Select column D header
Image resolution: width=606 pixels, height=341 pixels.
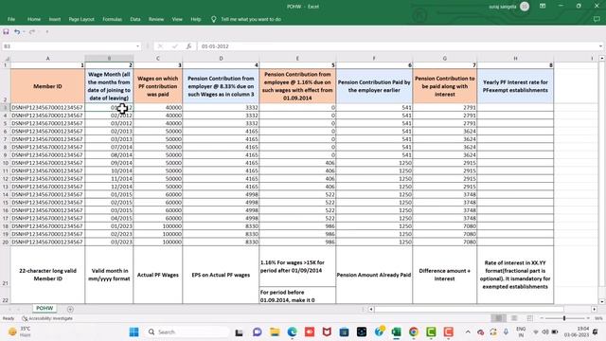[x=221, y=59]
